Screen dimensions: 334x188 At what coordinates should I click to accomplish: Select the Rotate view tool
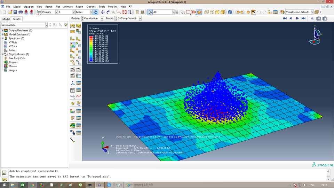108,12
